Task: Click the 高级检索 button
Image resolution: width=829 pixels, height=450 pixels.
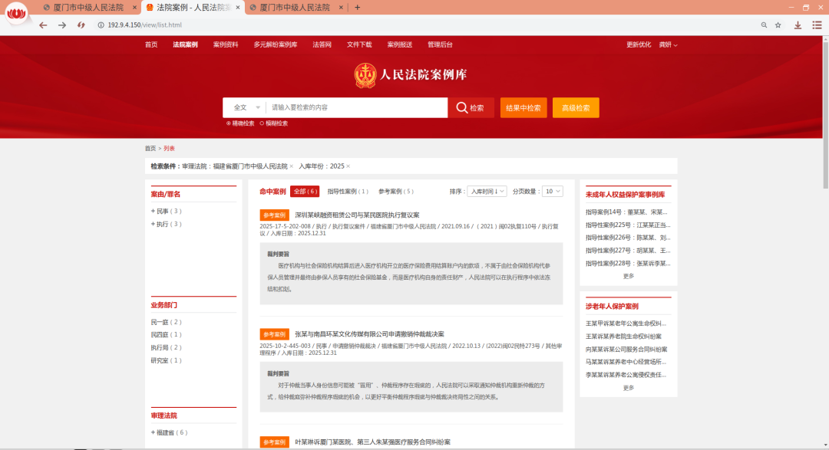Action: click(575, 107)
